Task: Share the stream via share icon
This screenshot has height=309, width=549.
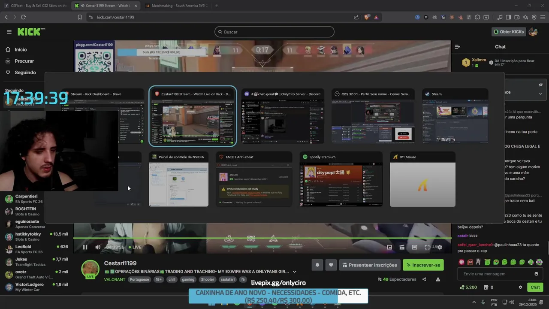Action: (424, 279)
